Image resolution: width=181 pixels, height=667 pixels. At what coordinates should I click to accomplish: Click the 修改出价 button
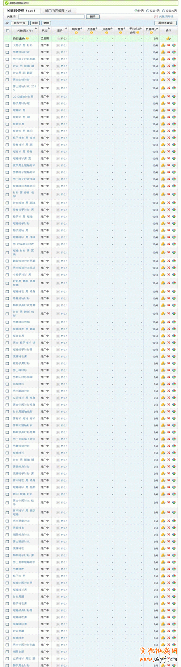tap(20, 23)
